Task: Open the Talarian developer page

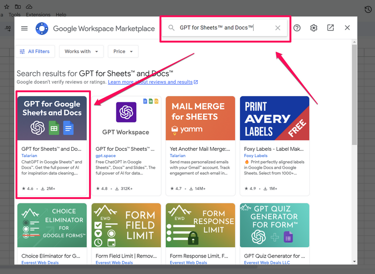Action: click(29, 155)
